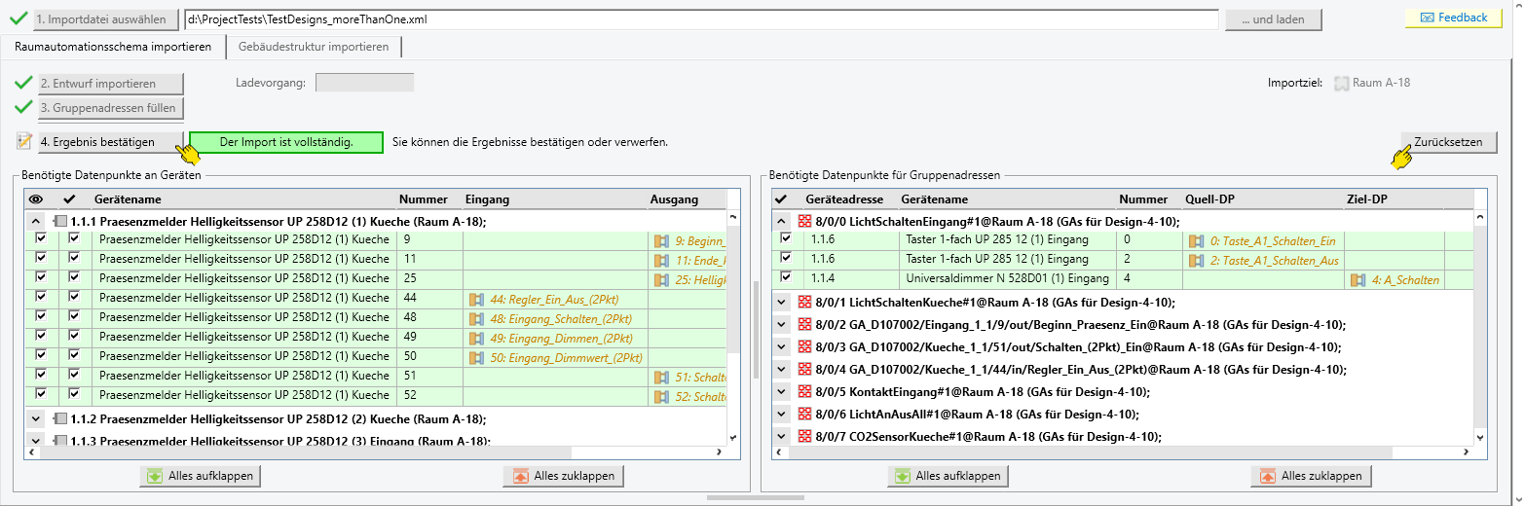Image resolution: width=1525 pixels, height=506 pixels.
Task: Expand 8/0/1 LichtSchaltenKueche#1 group
Action: click(781, 303)
